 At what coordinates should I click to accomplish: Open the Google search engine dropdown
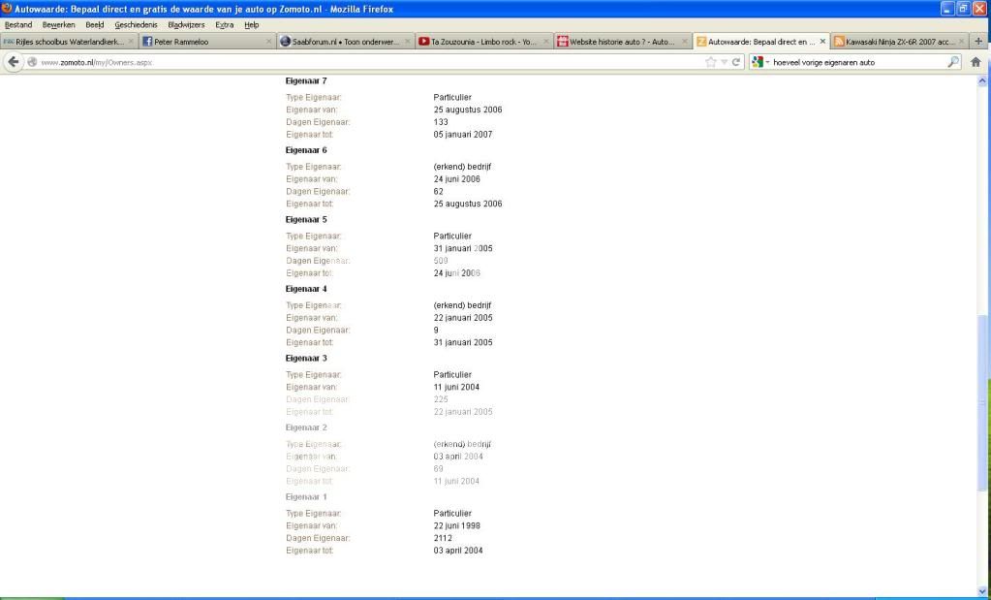761,62
